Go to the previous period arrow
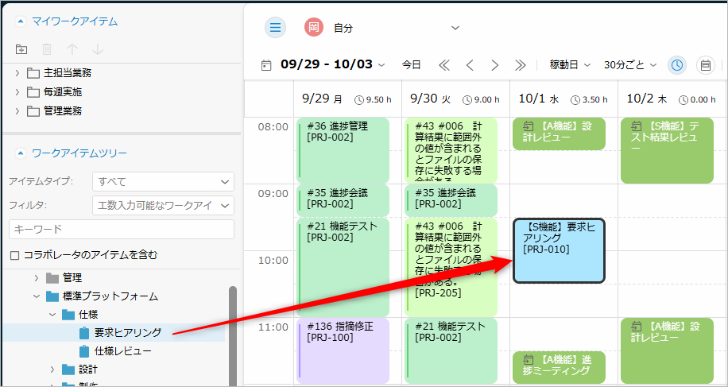 pyautogui.click(x=470, y=65)
